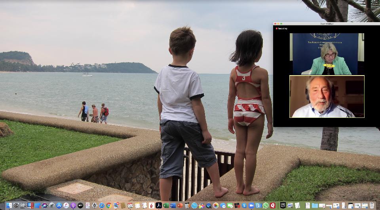Launch Google Chrome from the dock
Screen dimensions: 380x210
[x=108, y=205]
